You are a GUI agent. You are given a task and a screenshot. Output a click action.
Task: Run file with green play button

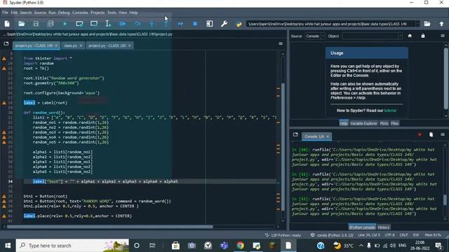point(65,24)
